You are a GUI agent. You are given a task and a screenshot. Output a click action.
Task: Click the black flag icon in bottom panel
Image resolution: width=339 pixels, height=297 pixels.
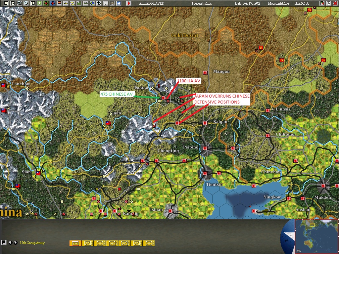[4, 242]
